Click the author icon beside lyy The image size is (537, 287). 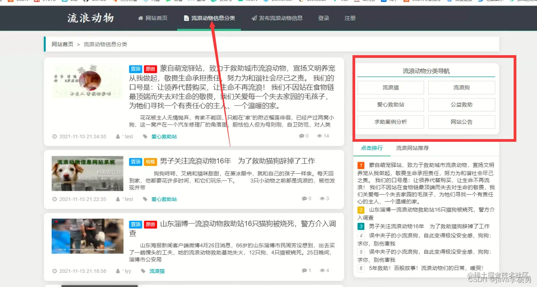tap(118, 271)
